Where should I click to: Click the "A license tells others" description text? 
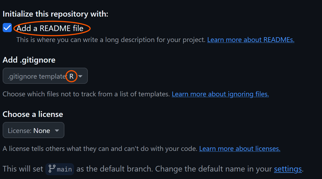[x=100, y=149]
